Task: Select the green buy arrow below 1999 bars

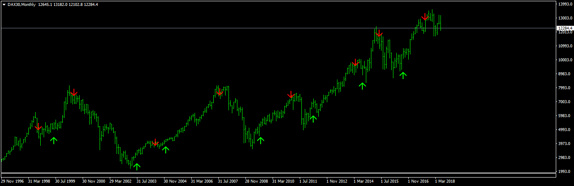Action: coord(53,140)
